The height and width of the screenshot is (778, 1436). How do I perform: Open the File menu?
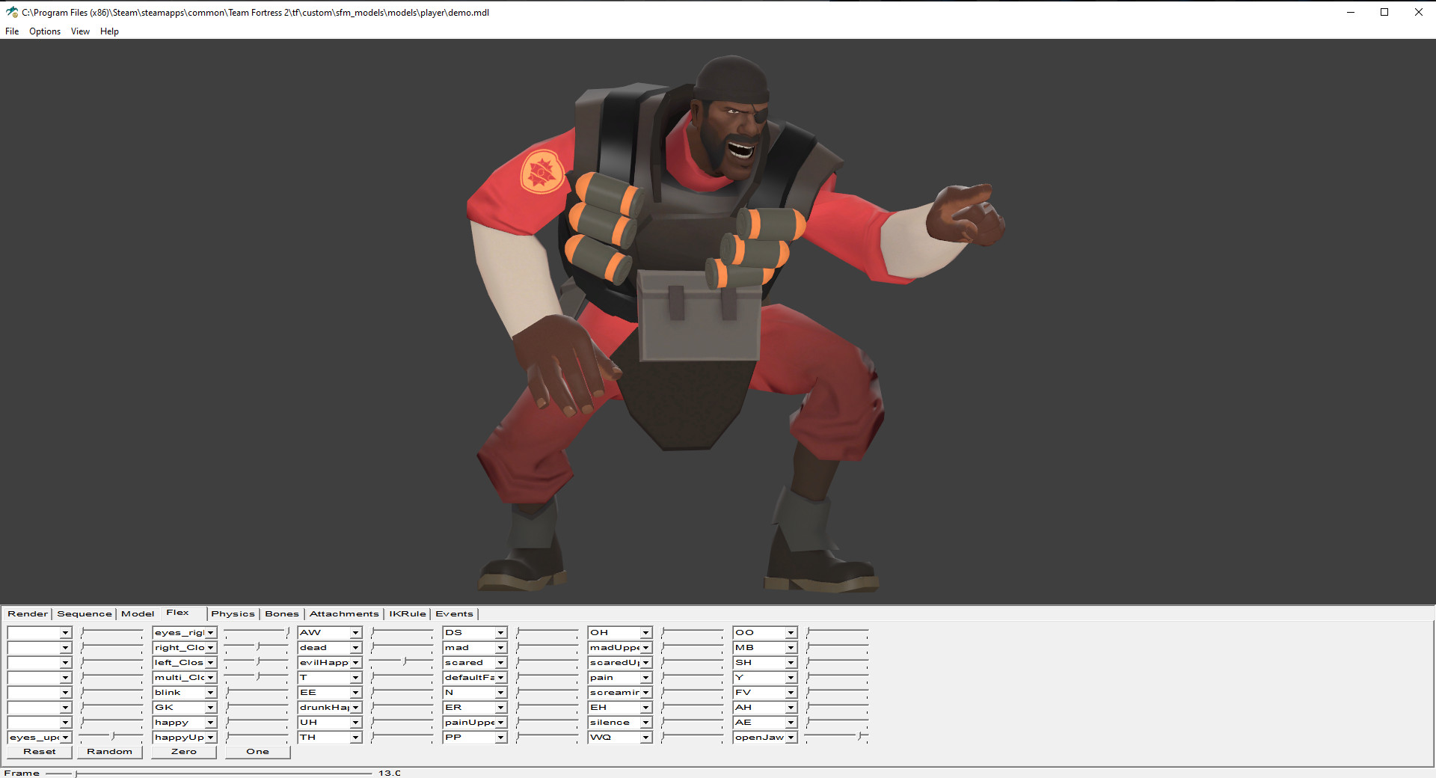tap(12, 31)
